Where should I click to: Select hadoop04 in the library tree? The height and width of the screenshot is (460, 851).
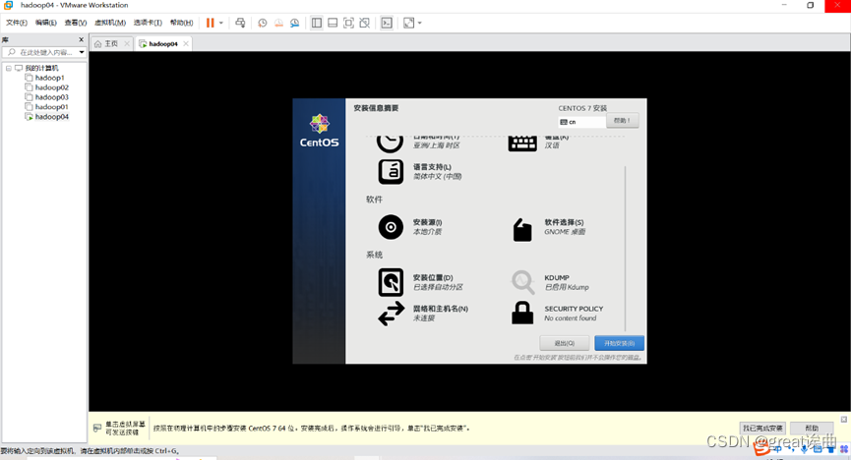point(51,117)
